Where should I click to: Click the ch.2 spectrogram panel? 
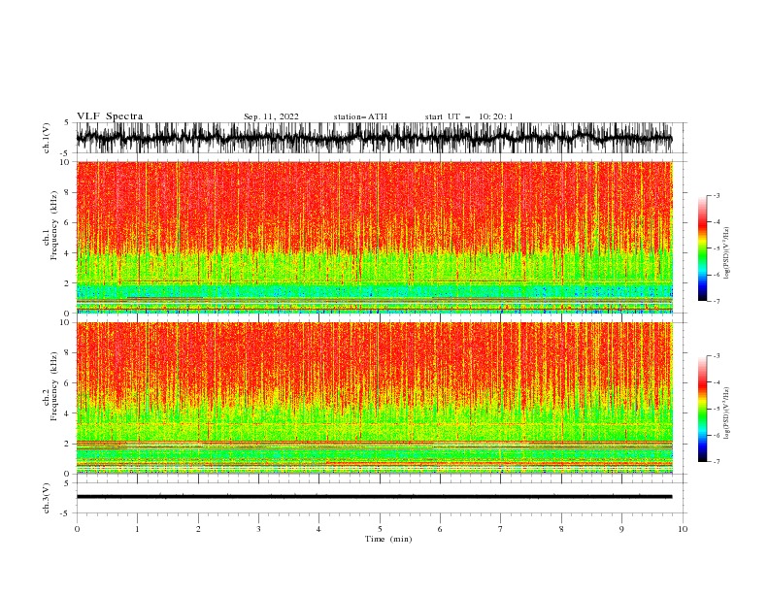(x=374, y=398)
